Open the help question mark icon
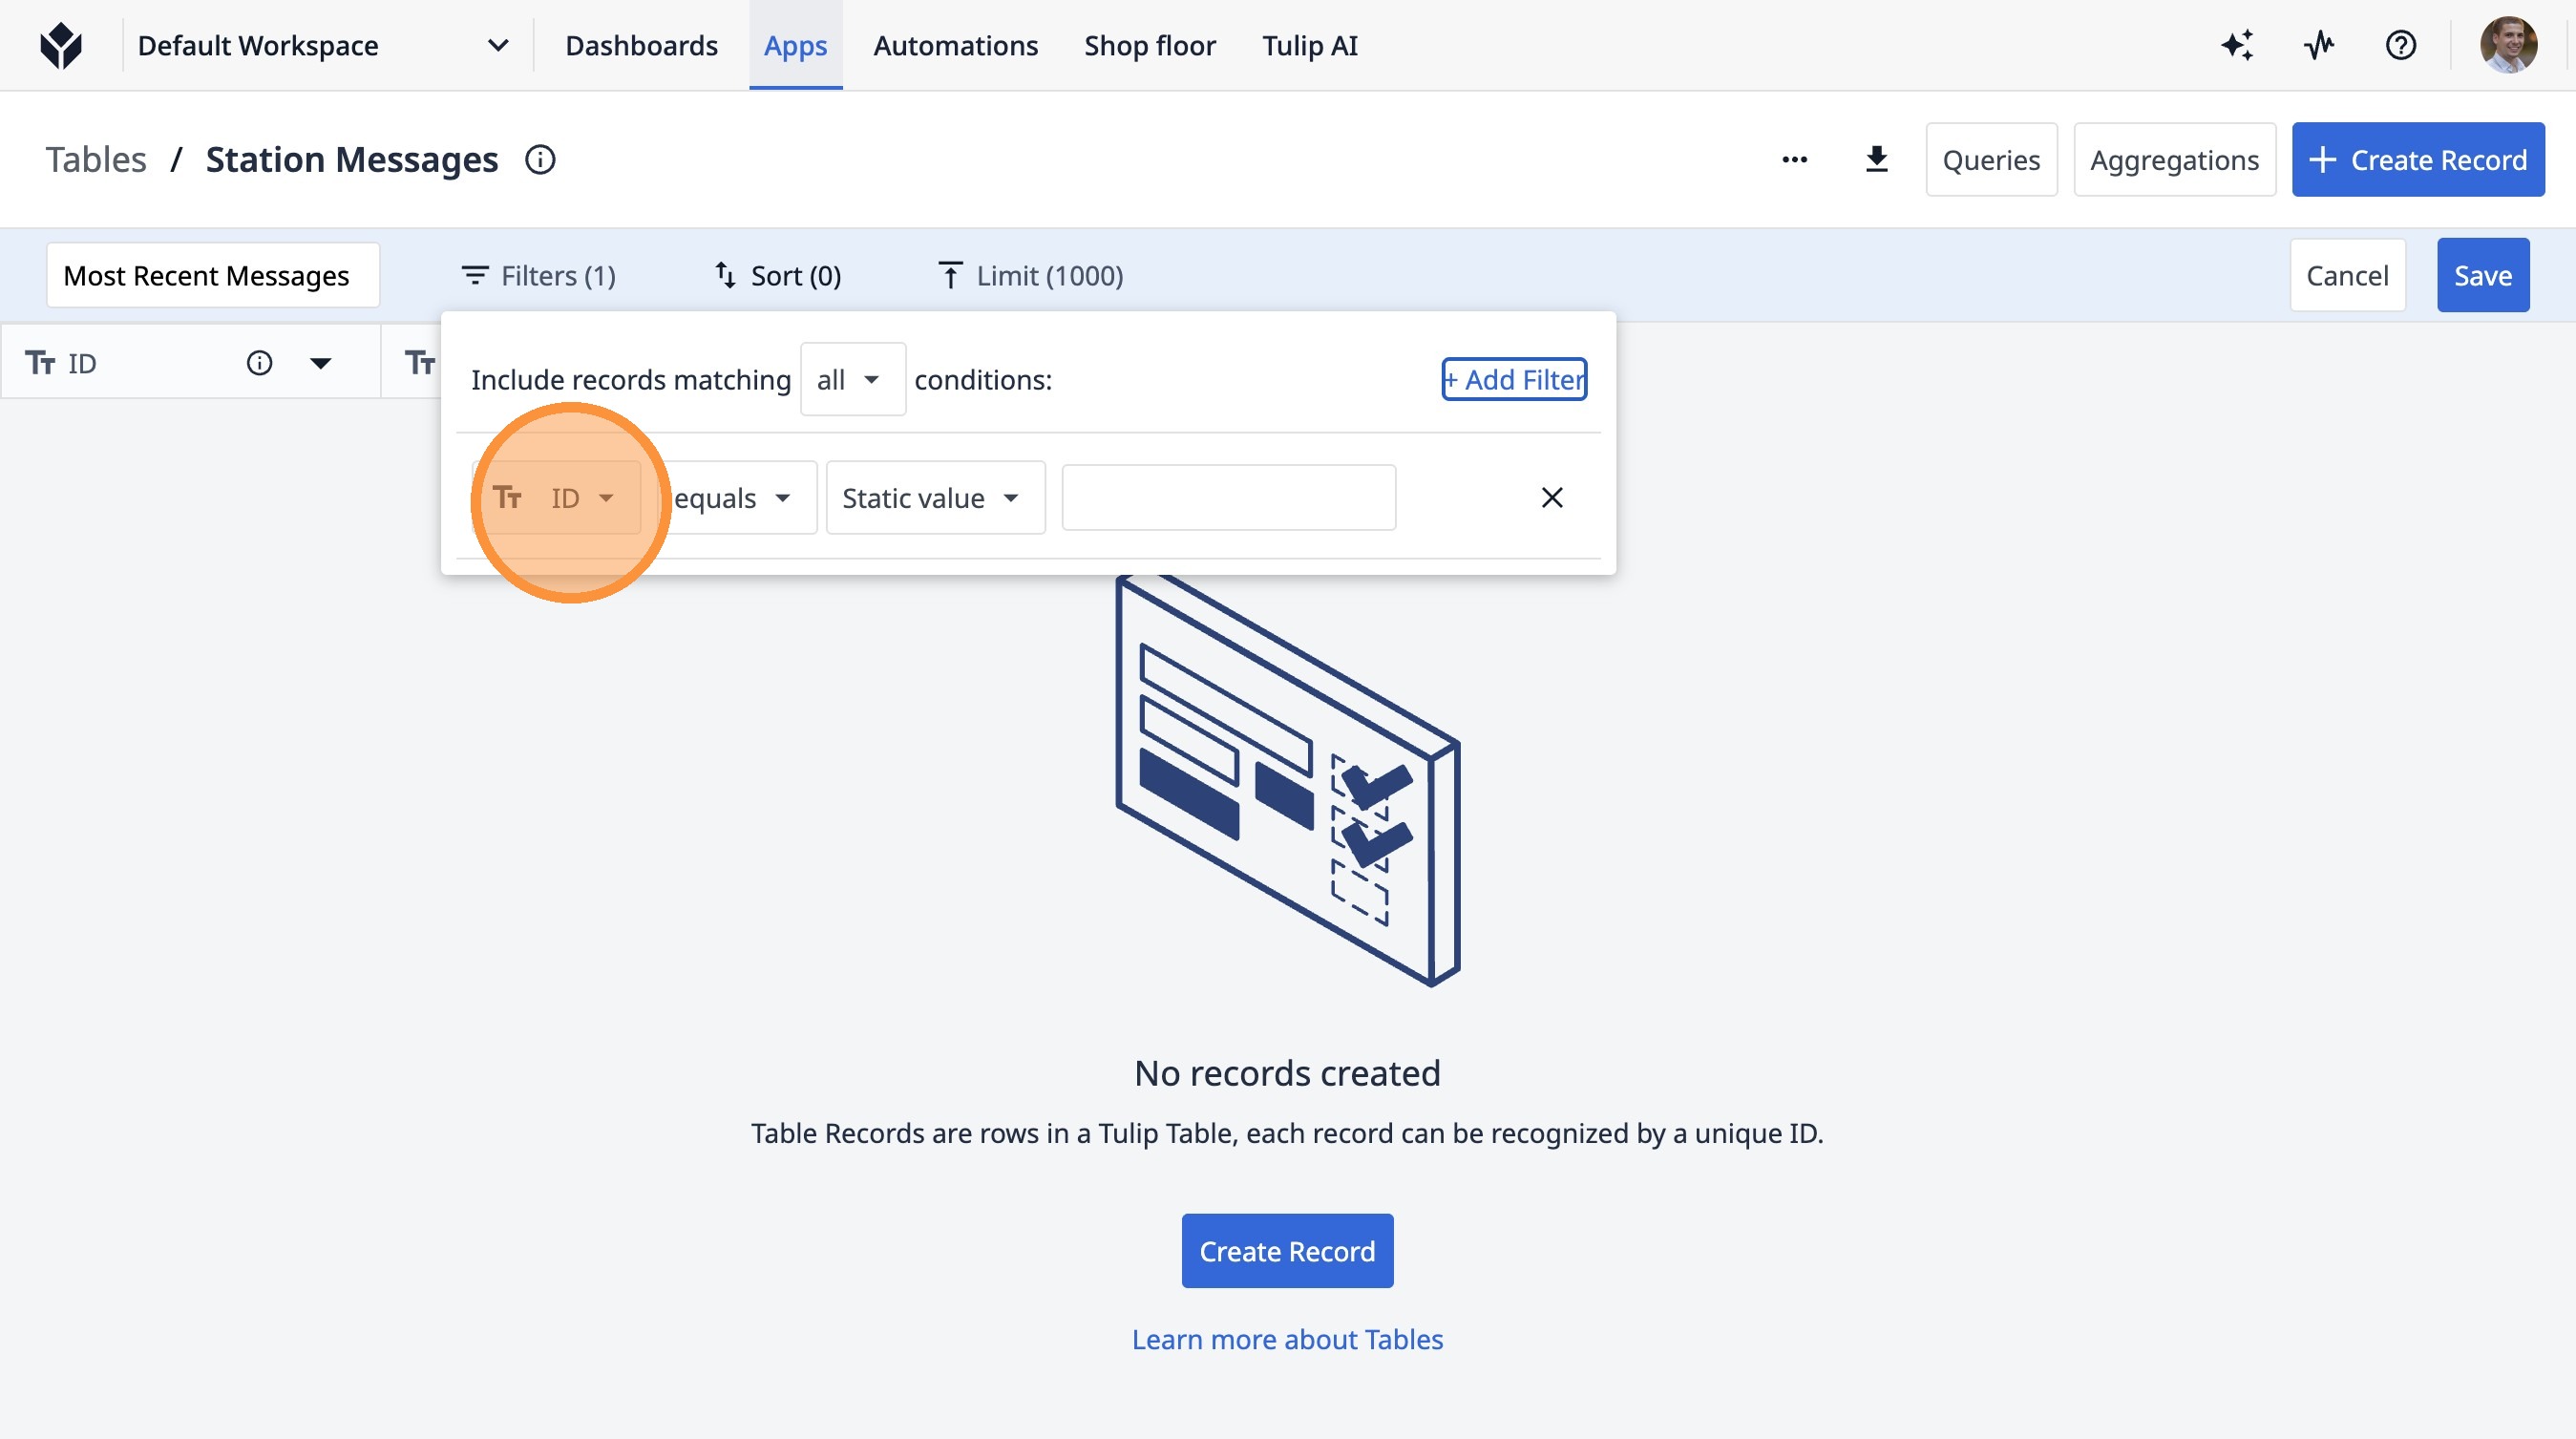 pos(2400,46)
